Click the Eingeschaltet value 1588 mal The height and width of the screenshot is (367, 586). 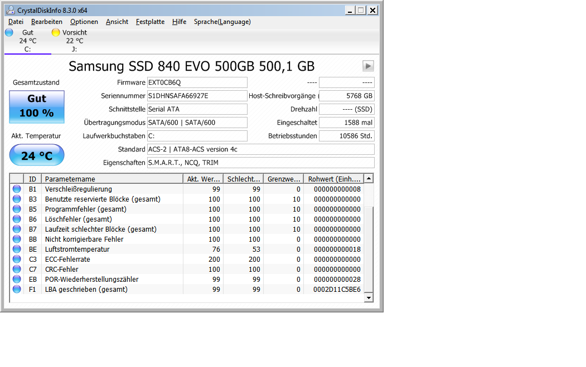[347, 123]
